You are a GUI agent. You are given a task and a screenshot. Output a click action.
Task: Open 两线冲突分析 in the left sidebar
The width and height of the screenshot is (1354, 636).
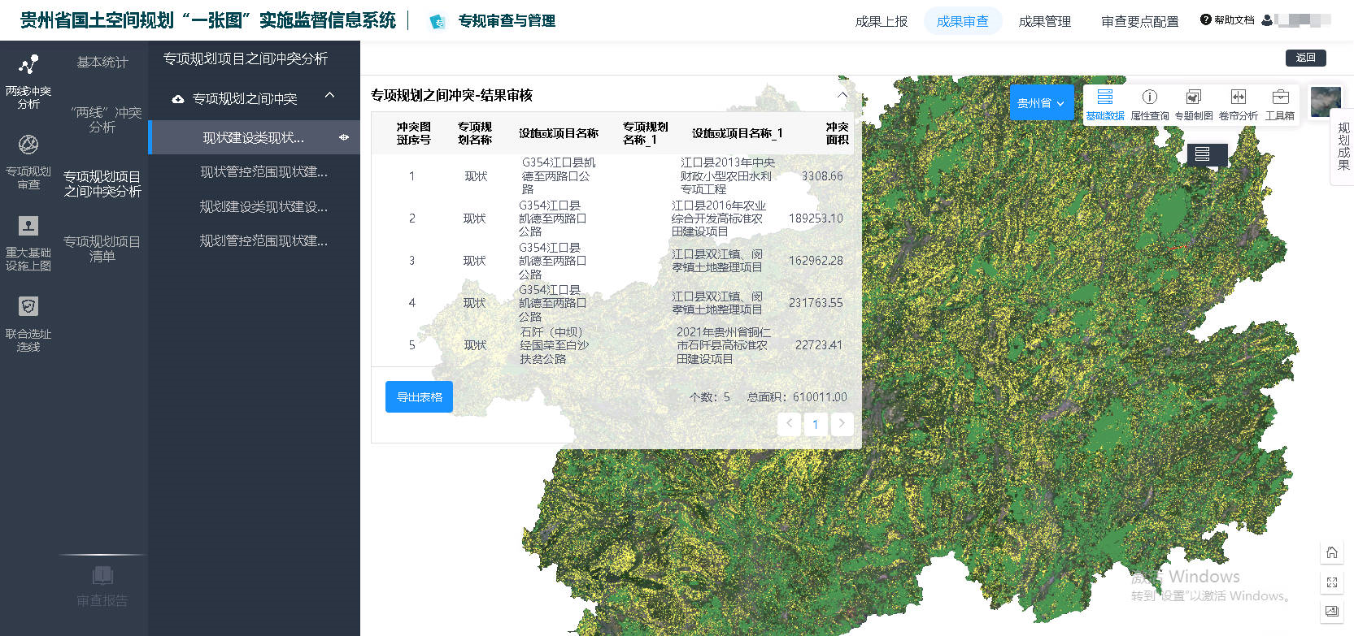pos(28,80)
